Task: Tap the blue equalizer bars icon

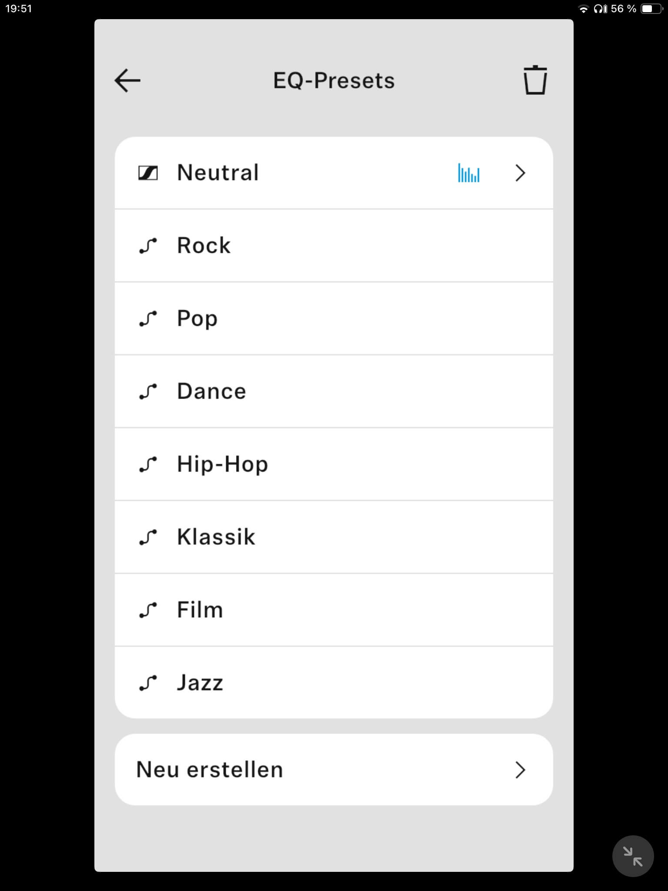Action: click(469, 173)
